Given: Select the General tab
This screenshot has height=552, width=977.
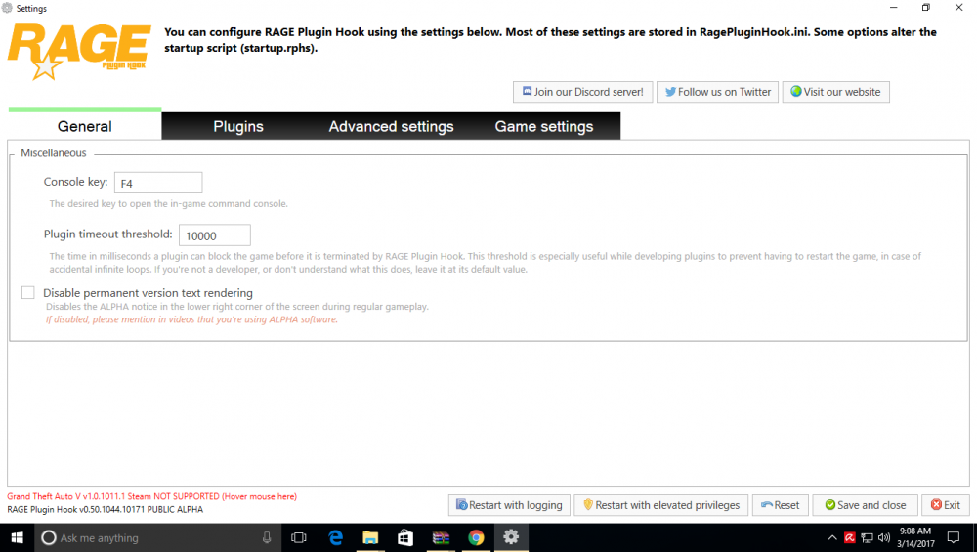Looking at the screenshot, I should coord(85,126).
